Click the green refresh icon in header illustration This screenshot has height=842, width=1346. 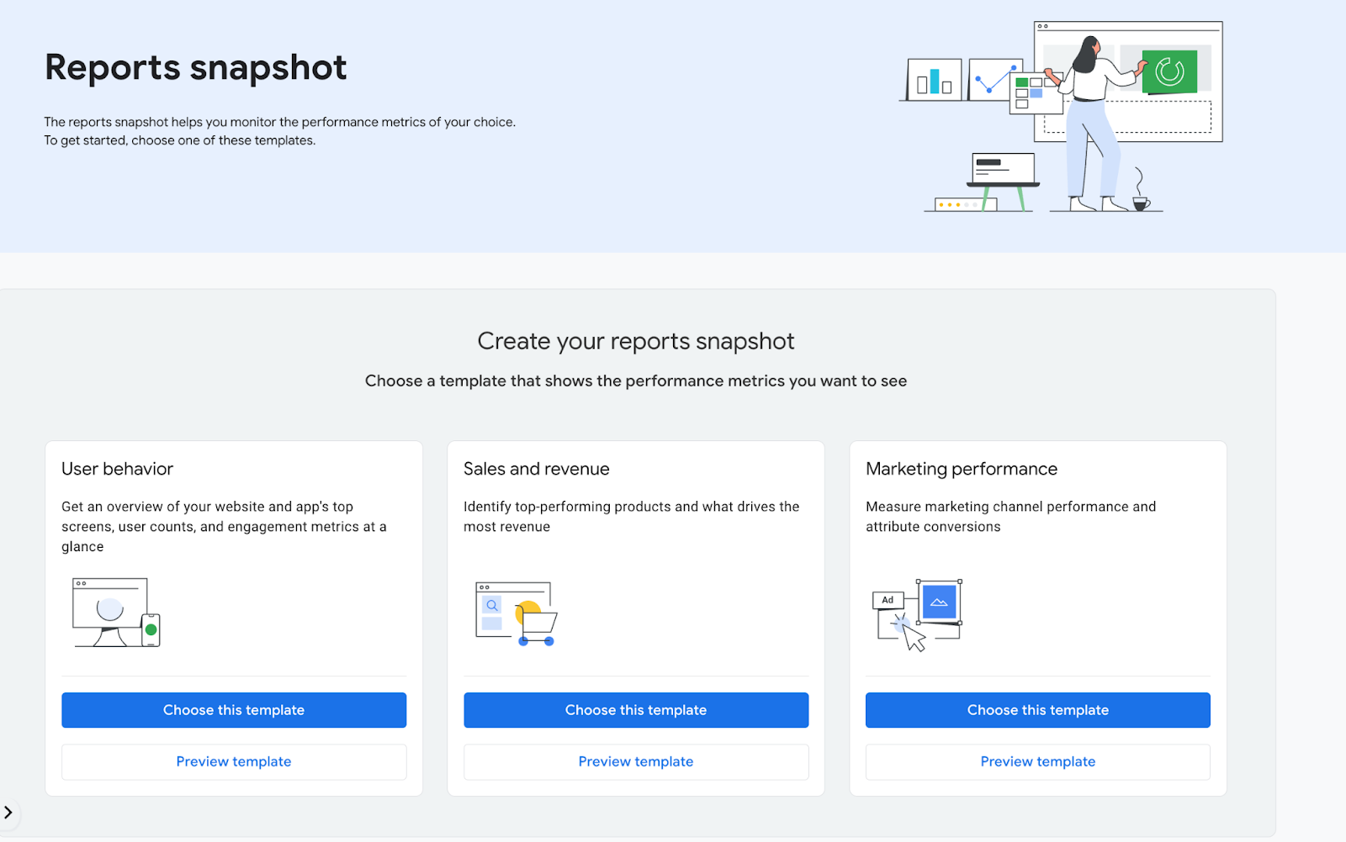coord(1170,71)
